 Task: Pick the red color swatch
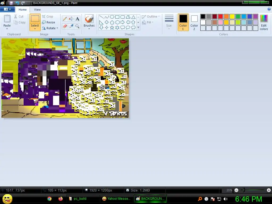[220, 16]
